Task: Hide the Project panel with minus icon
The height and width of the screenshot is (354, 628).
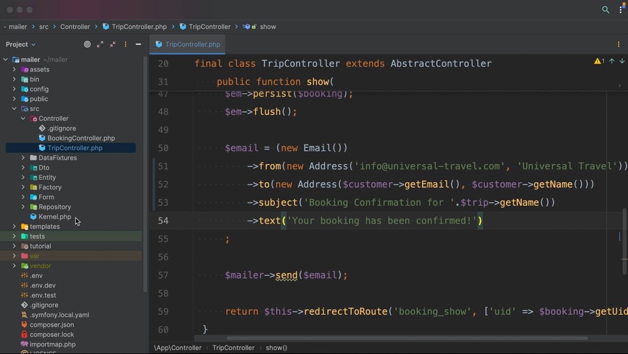Action: pyautogui.click(x=138, y=44)
